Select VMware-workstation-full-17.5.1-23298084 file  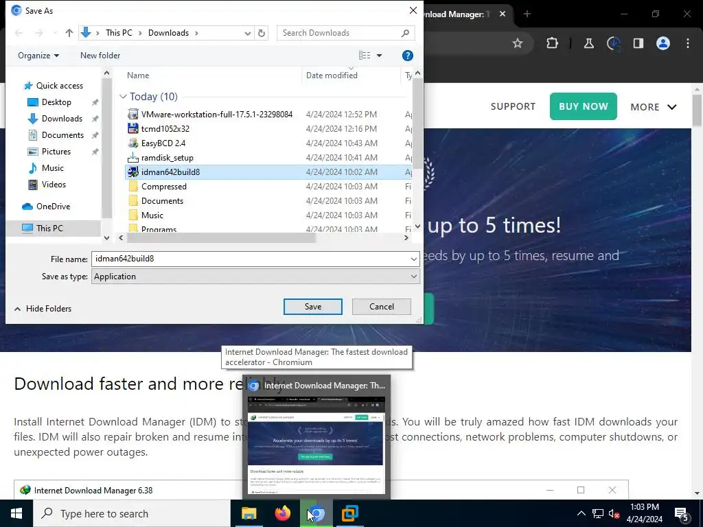216,115
